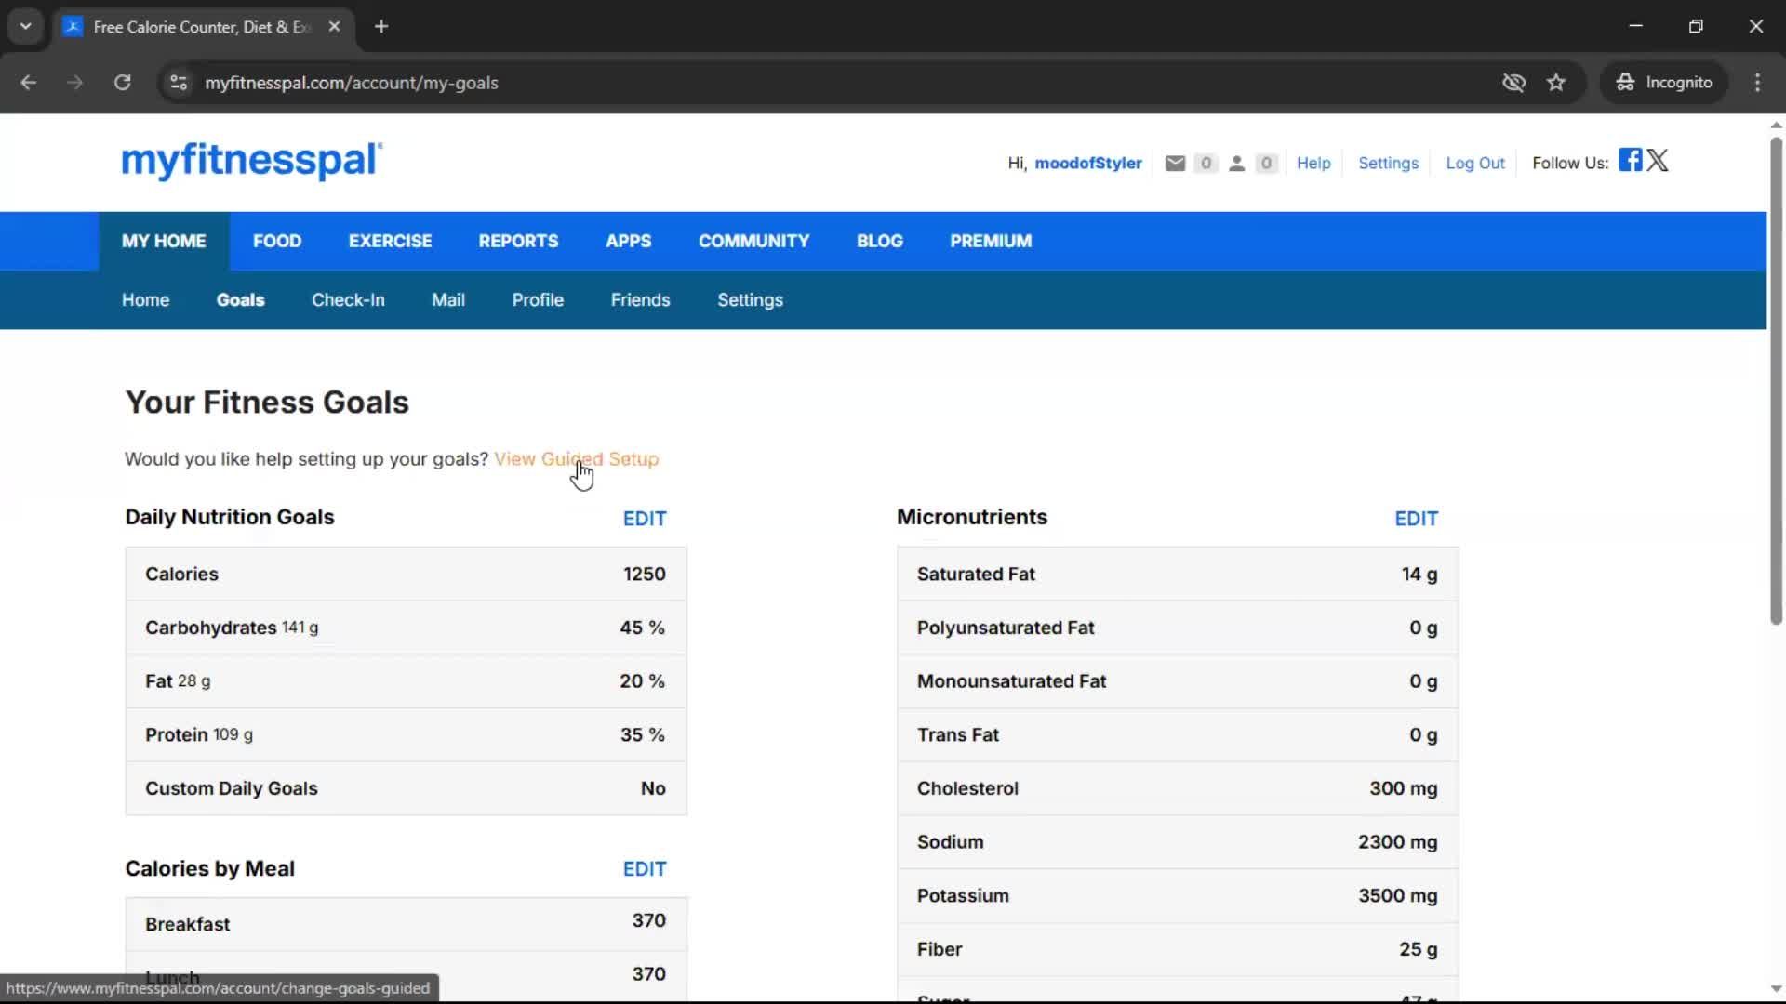Open a new browser tab
The image size is (1786, 1004).
(381, 26)
